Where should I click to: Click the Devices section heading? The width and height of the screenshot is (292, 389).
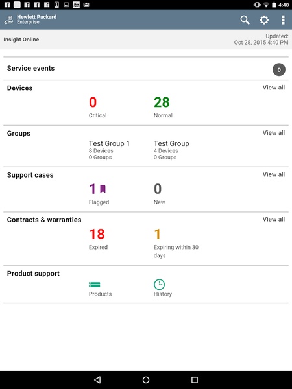tap(19, 88)
